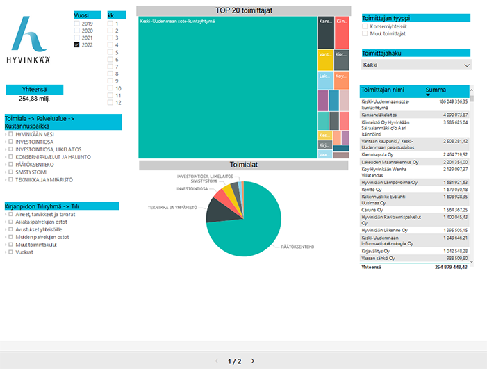Expand TEKNIIKKA JA YMPÄRISTÖ node
The width and height of the screenshot is (487, 369).
click(x=6, y=180)
